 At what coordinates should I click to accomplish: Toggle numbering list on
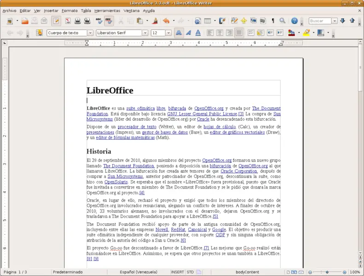(251, 33)
